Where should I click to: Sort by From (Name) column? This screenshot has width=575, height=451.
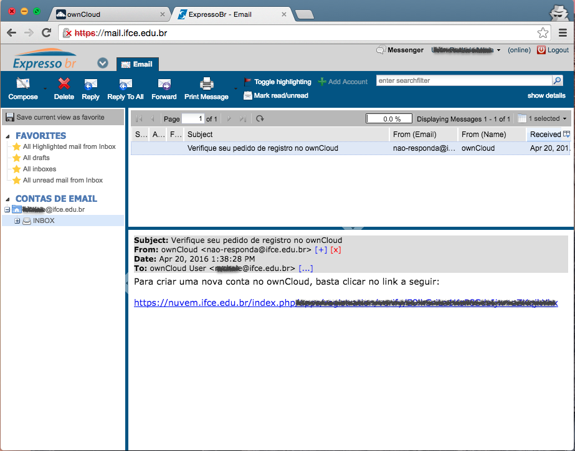click(x=492, y=135)
